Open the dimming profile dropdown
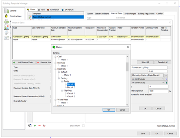180x138 pixels. tap(163, 83)
